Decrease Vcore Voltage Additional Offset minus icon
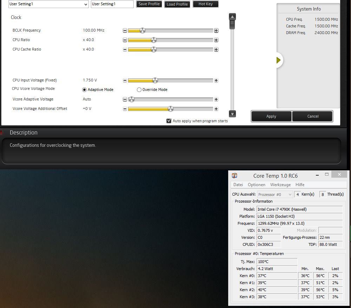Viewport: 351px width, 308px height. (x=125, y=109)
